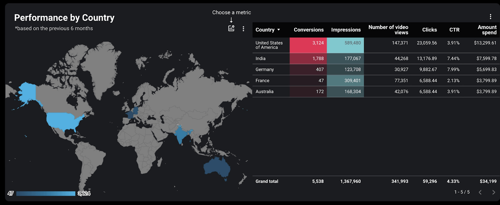
Task: Open the table's three-dot options menu
Action: point(490,17)
